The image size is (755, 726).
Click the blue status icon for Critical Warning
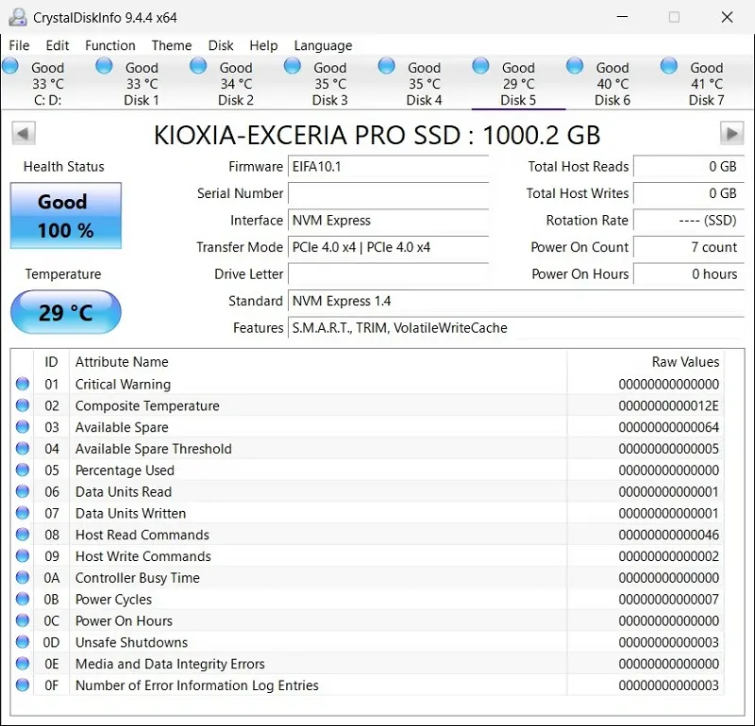pyautogui.click(x=23, y=384)
